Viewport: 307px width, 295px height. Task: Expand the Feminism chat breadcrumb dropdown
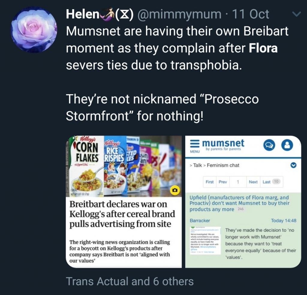click(x=293, y=165)
